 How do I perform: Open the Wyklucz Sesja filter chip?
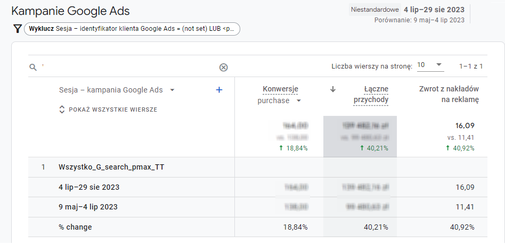point(132,29)
